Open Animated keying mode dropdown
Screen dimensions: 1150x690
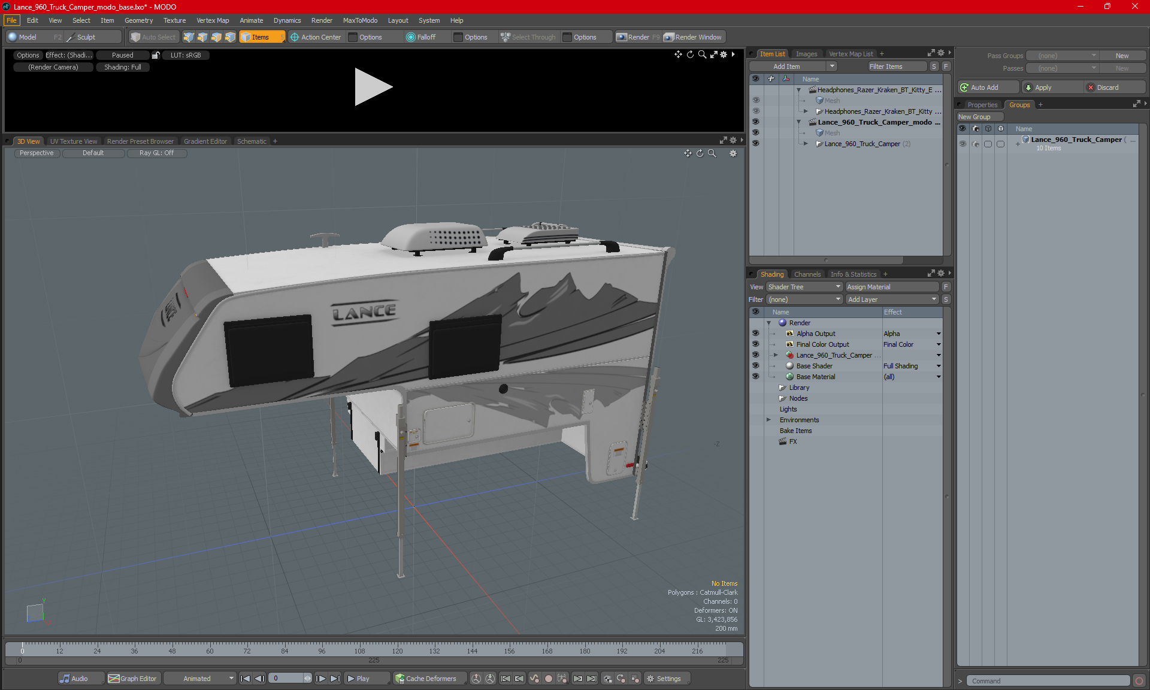point(200,679)
